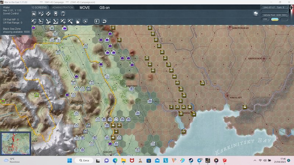Open the weather map grid icon

(34, 14)
